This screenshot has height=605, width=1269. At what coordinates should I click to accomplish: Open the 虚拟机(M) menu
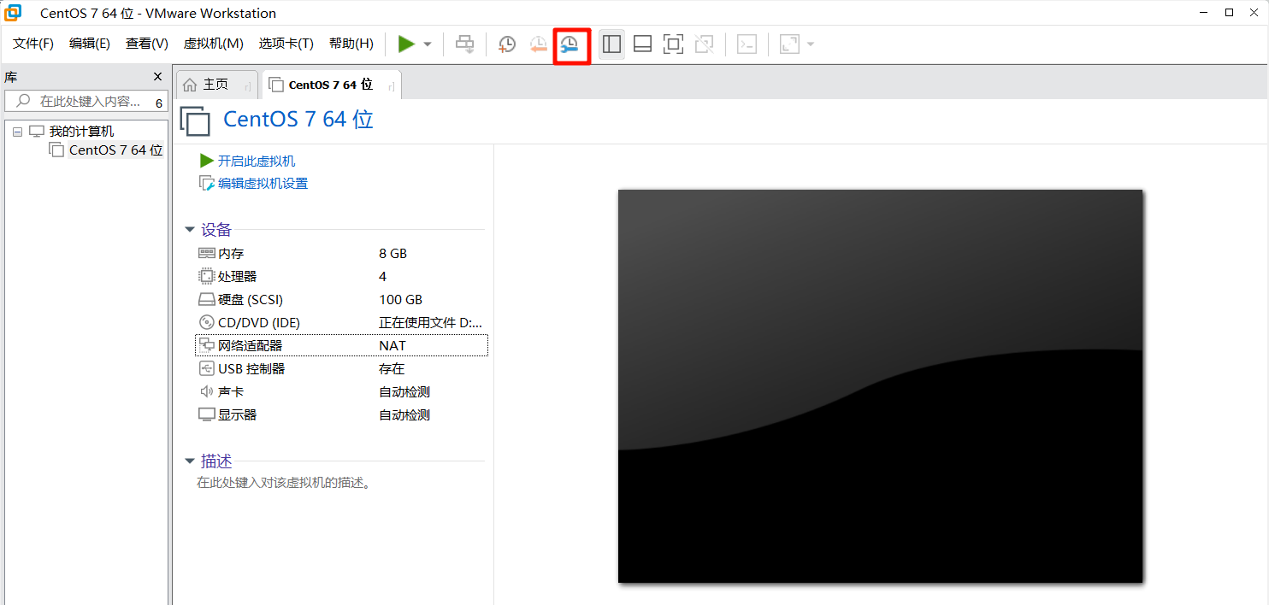point(214,44)
